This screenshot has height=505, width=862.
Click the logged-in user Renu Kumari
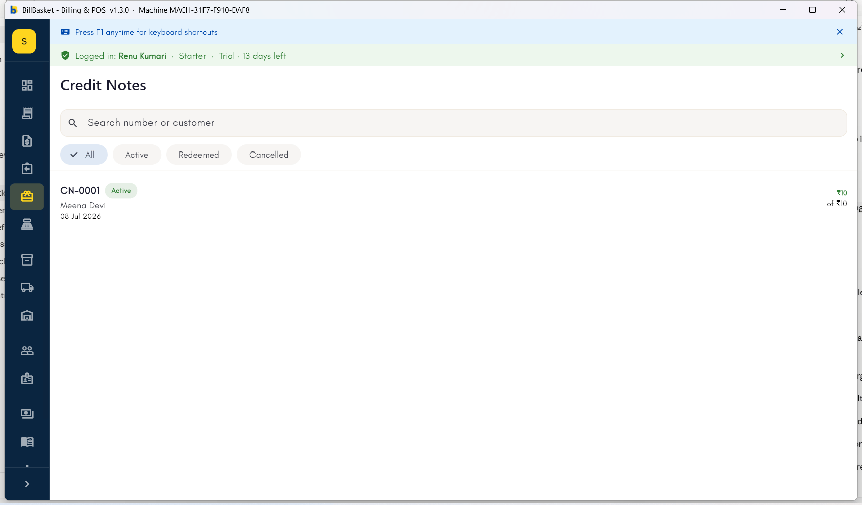point(142,56)
